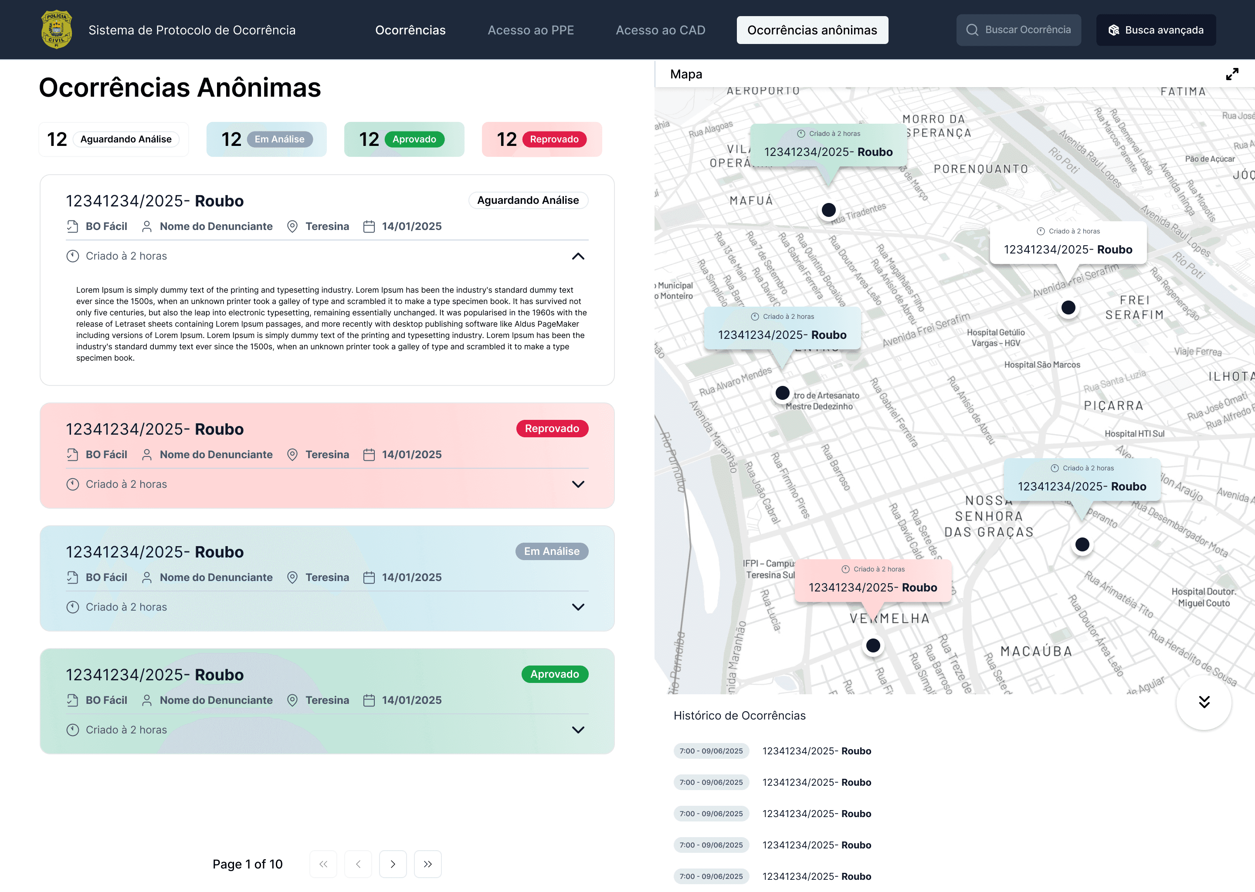Click the map marker near Rua Tiradentes
This screenshot has height=892, width=1255.
[829, 210]
